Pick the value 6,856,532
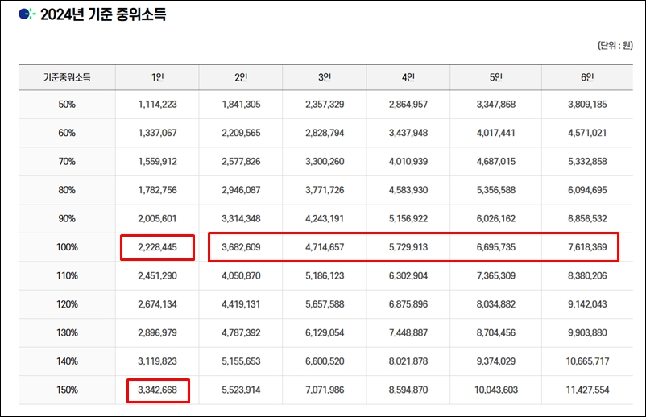The image size is (646, 417). tap(587, 219)
